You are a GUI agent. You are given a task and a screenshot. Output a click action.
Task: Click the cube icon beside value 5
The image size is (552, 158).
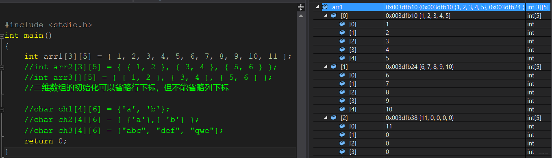click(342, 58)
